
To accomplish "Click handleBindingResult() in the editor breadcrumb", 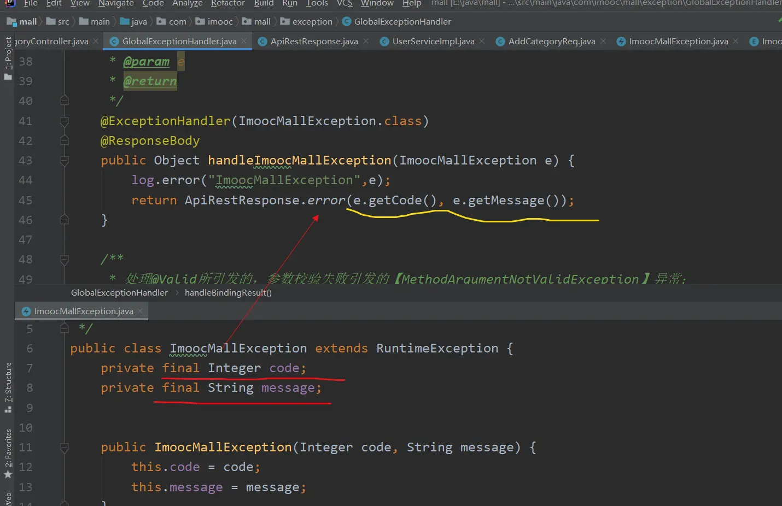I will pos(228,293).
